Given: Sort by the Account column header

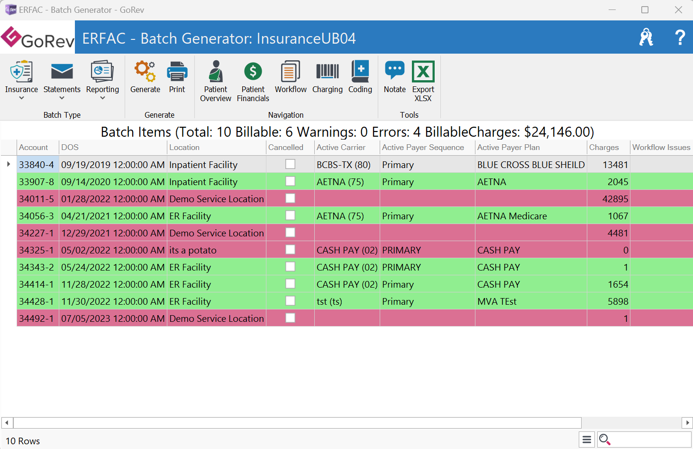Looking at the screenshot, I should click(38, 148).
